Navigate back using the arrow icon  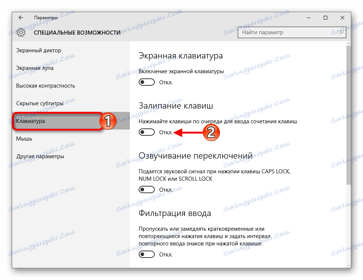coord(21,17)
